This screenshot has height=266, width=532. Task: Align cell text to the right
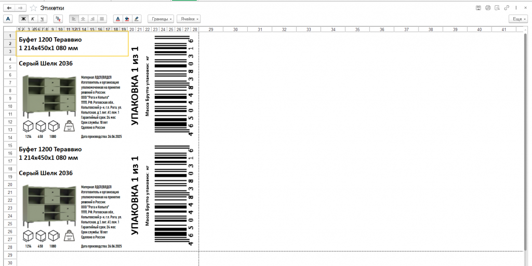point(92,19)
